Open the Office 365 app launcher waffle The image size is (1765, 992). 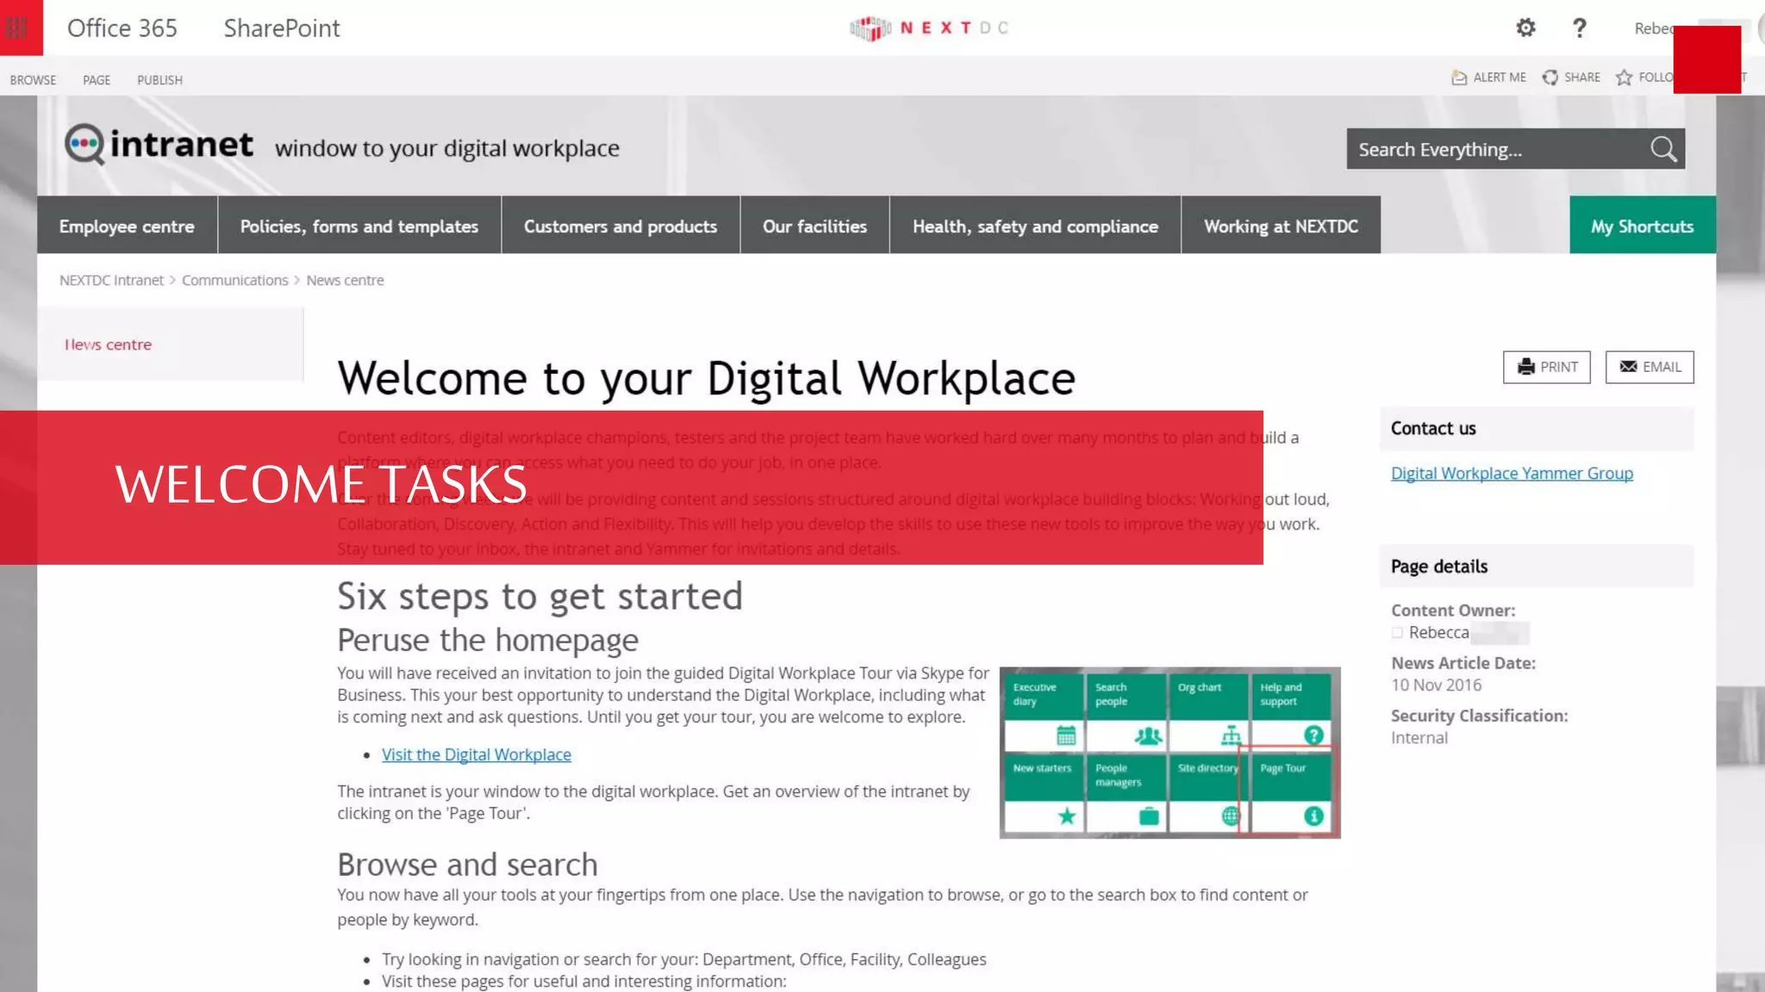click(x=17, y=28)
